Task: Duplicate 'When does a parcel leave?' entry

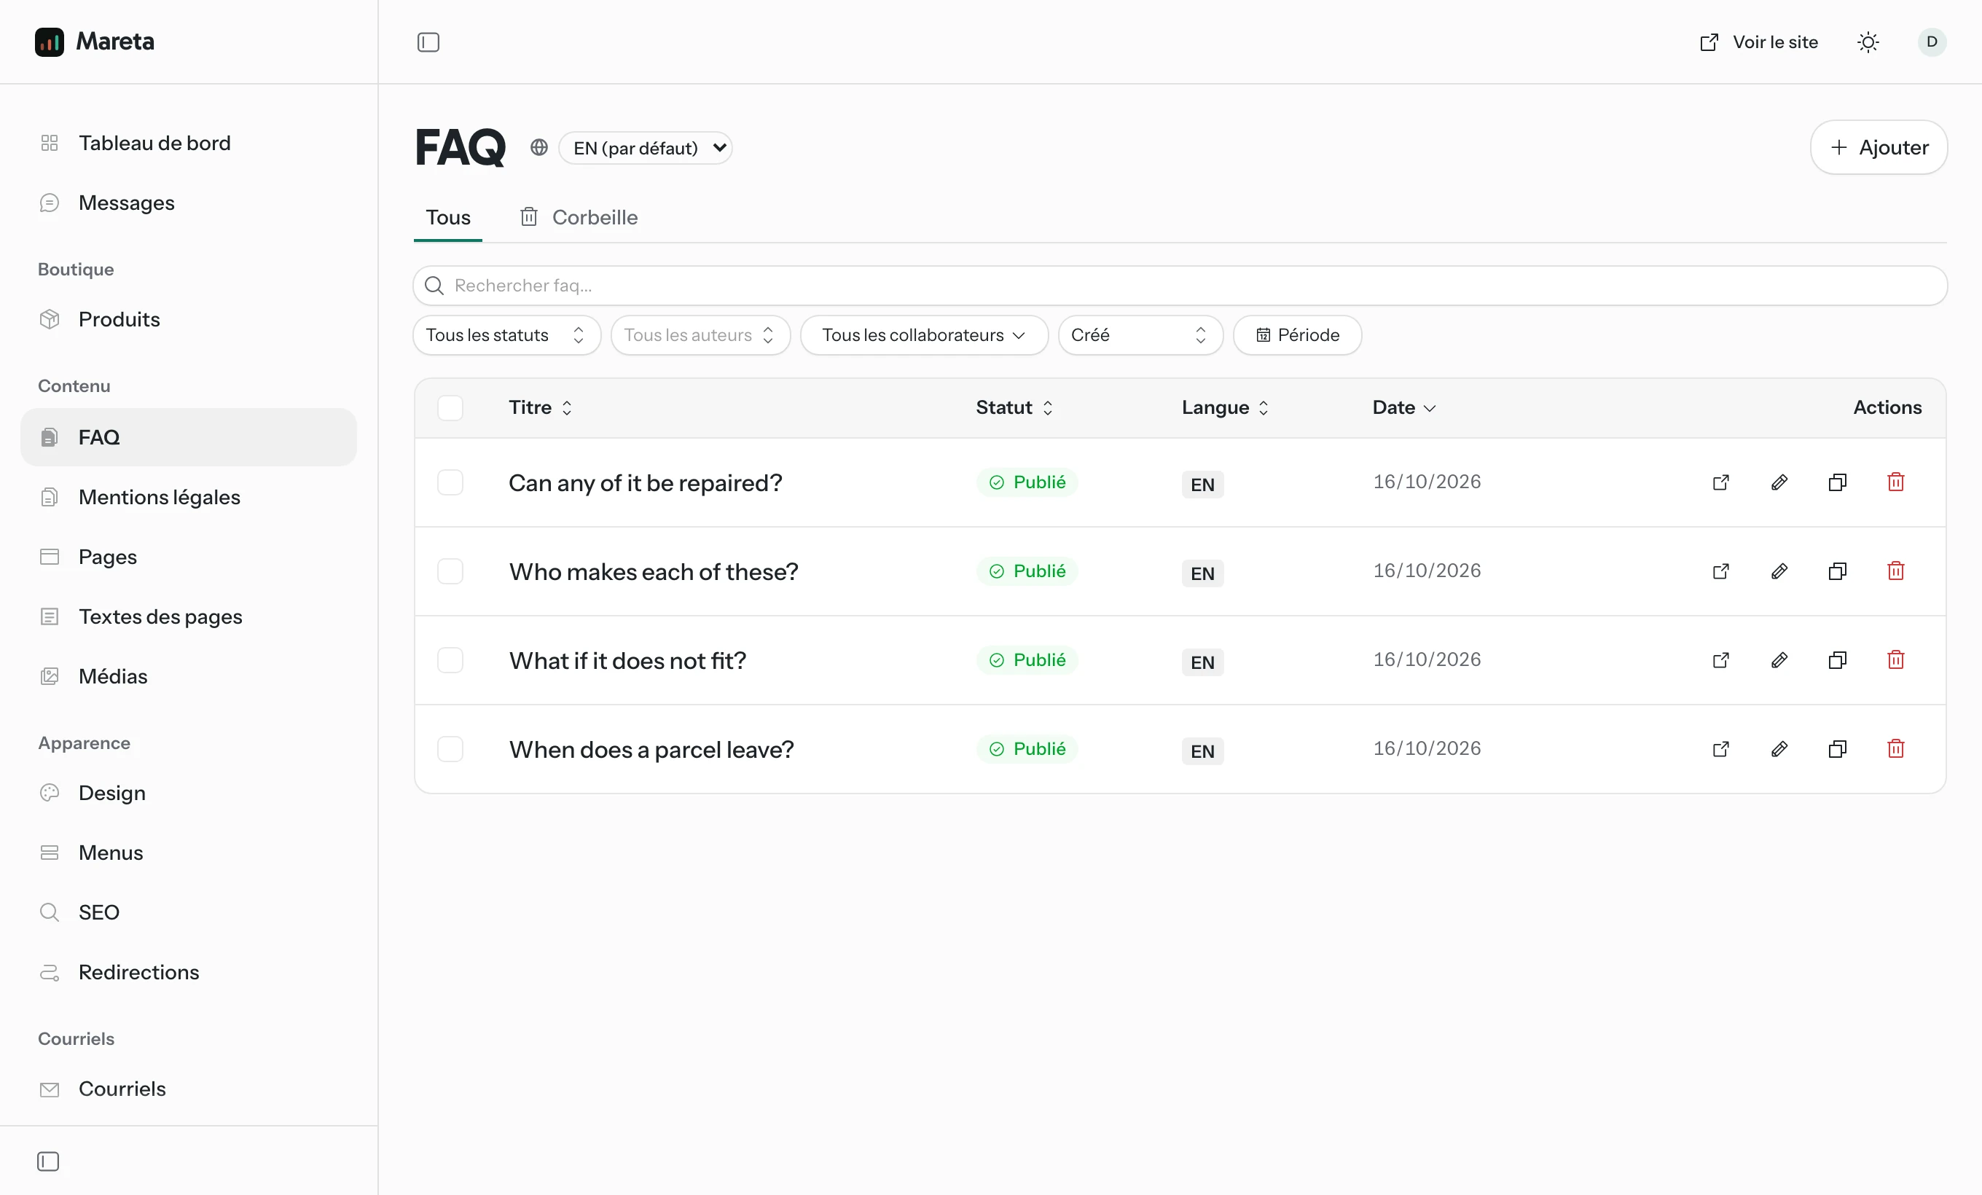Action: coord(1837,748)
